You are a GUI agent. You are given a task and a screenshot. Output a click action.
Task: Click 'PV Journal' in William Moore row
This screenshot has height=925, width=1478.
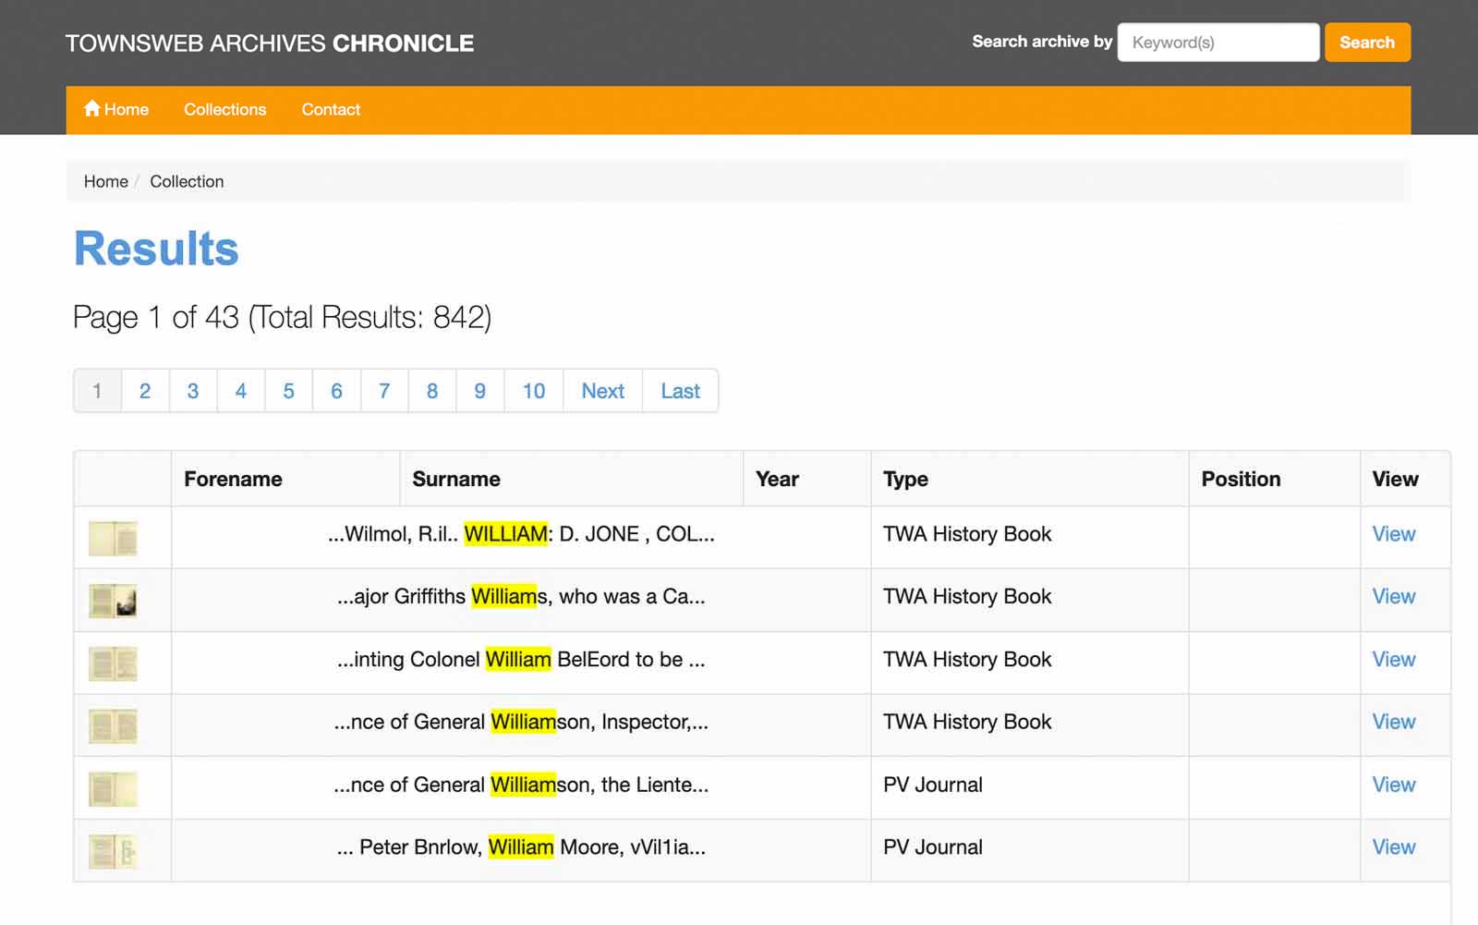click(x=933, y=847)
